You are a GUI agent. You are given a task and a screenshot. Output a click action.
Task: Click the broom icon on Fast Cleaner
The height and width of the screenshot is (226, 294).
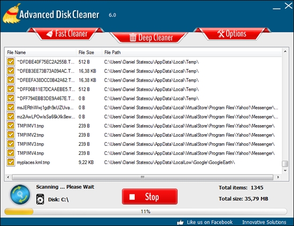pyautogui.click(x=50, y=34)
